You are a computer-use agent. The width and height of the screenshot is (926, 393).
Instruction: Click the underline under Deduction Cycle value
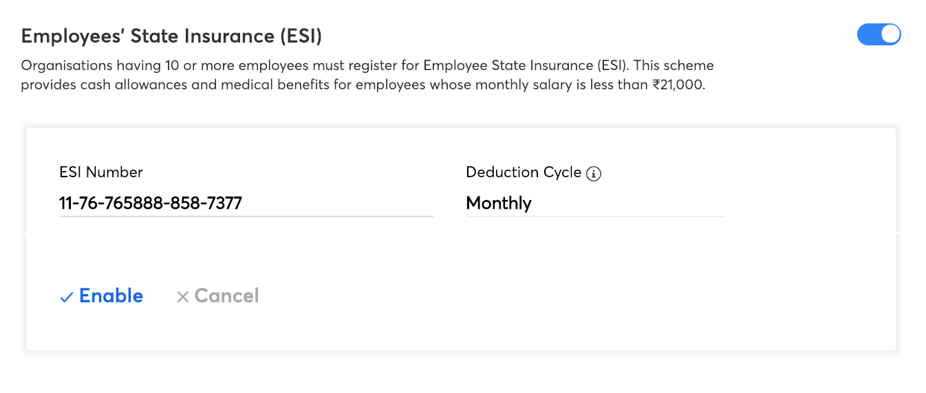tap(594, 216)
